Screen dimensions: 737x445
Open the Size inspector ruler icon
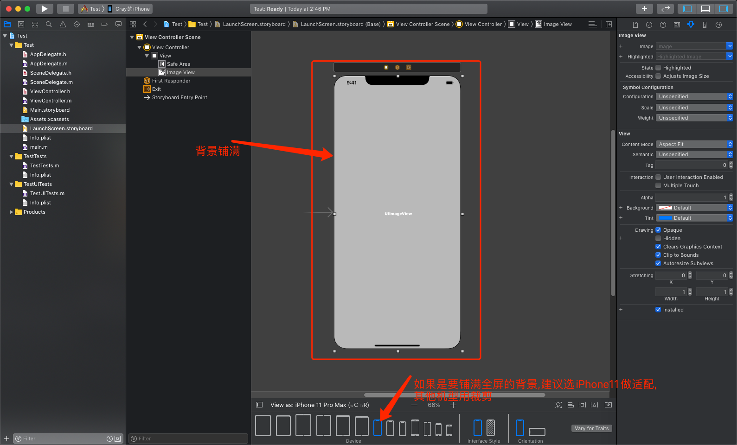click(x=705, y=25)
